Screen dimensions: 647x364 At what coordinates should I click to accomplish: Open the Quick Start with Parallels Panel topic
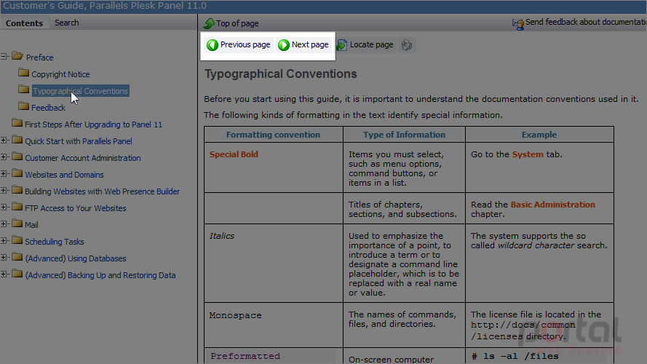79,141
